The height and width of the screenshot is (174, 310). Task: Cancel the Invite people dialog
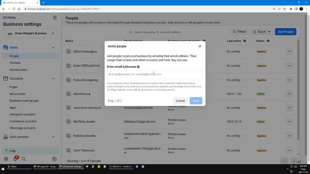click(x=180, y=101)
